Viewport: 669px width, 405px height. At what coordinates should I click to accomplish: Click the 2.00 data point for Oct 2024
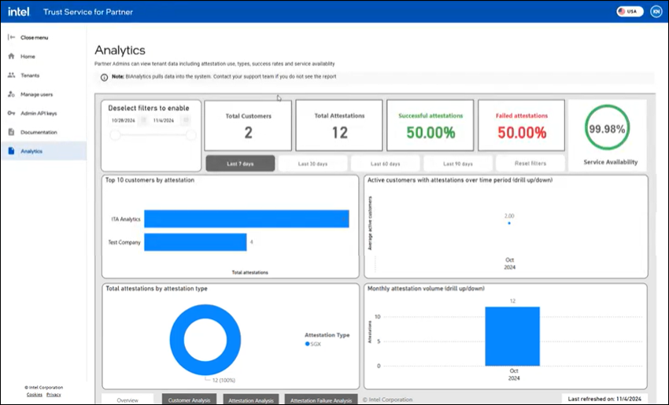[509, 223]
